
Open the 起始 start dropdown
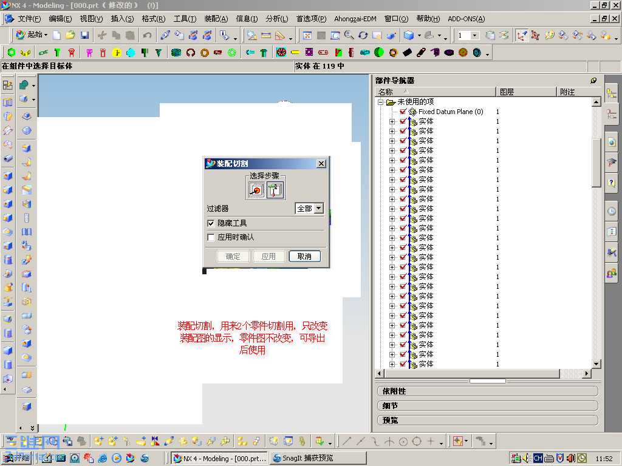(x=32, y=35)
